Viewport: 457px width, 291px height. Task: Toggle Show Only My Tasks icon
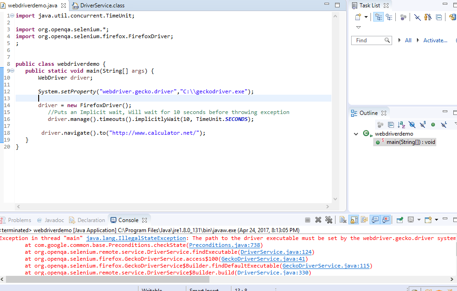tap(428, 17)
